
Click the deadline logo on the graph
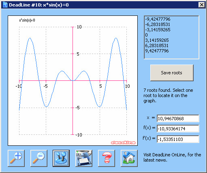pos(123,143)
